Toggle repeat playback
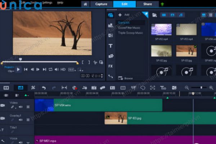The height and width of the screenshot is (144, 216). [x=50, y=69]
